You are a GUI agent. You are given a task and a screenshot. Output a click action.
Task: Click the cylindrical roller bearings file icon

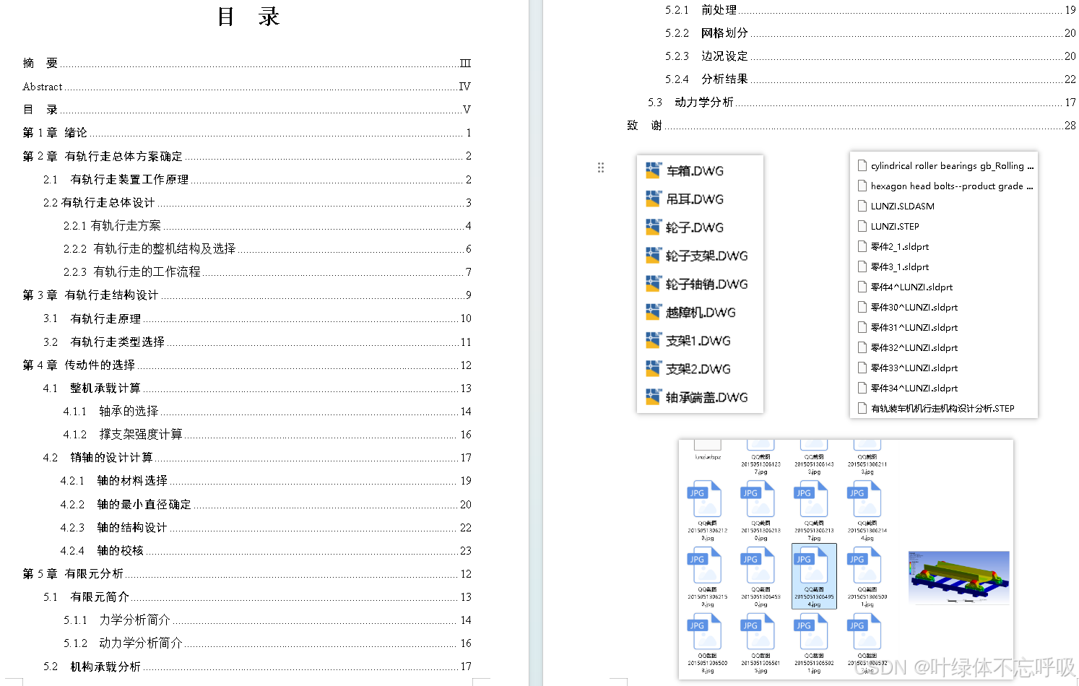(862, 165)
